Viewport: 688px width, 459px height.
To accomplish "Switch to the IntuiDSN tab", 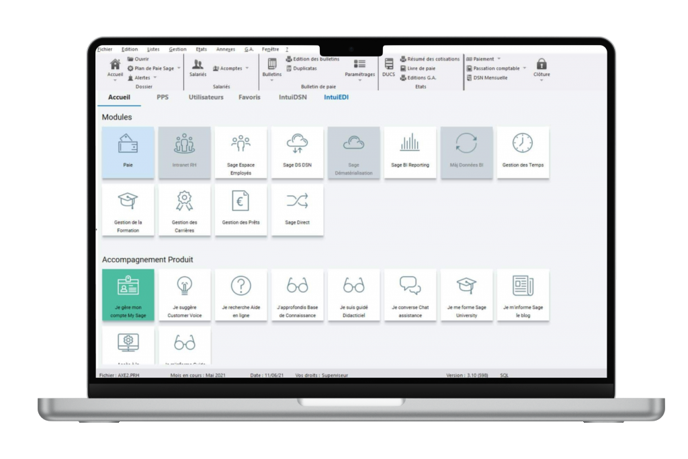I will (293, 97).
